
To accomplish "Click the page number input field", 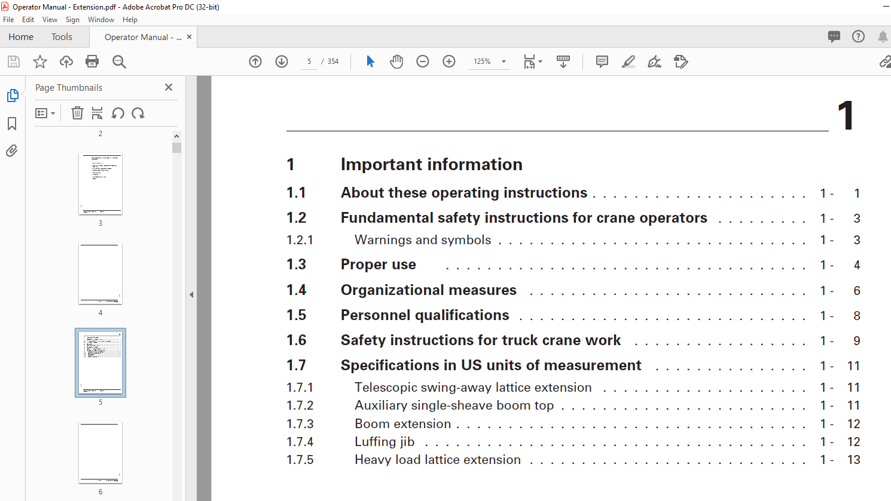I will (309, 62).
